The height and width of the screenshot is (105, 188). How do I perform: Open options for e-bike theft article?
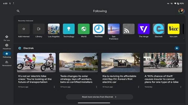pos(180,87)
